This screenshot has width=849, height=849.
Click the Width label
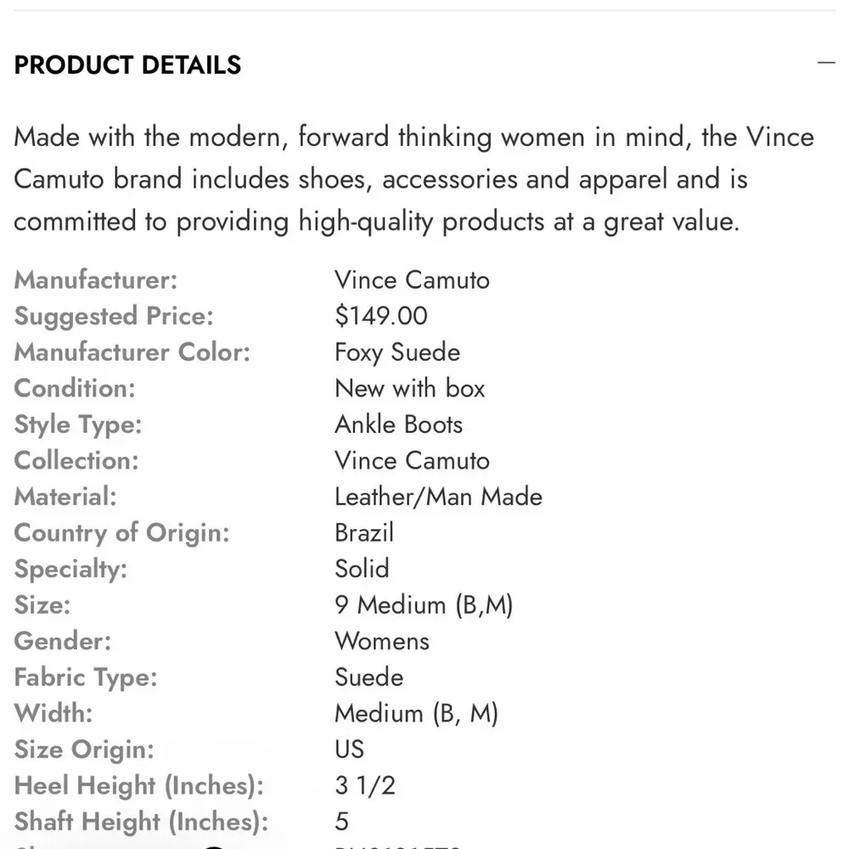pos(53,713)
